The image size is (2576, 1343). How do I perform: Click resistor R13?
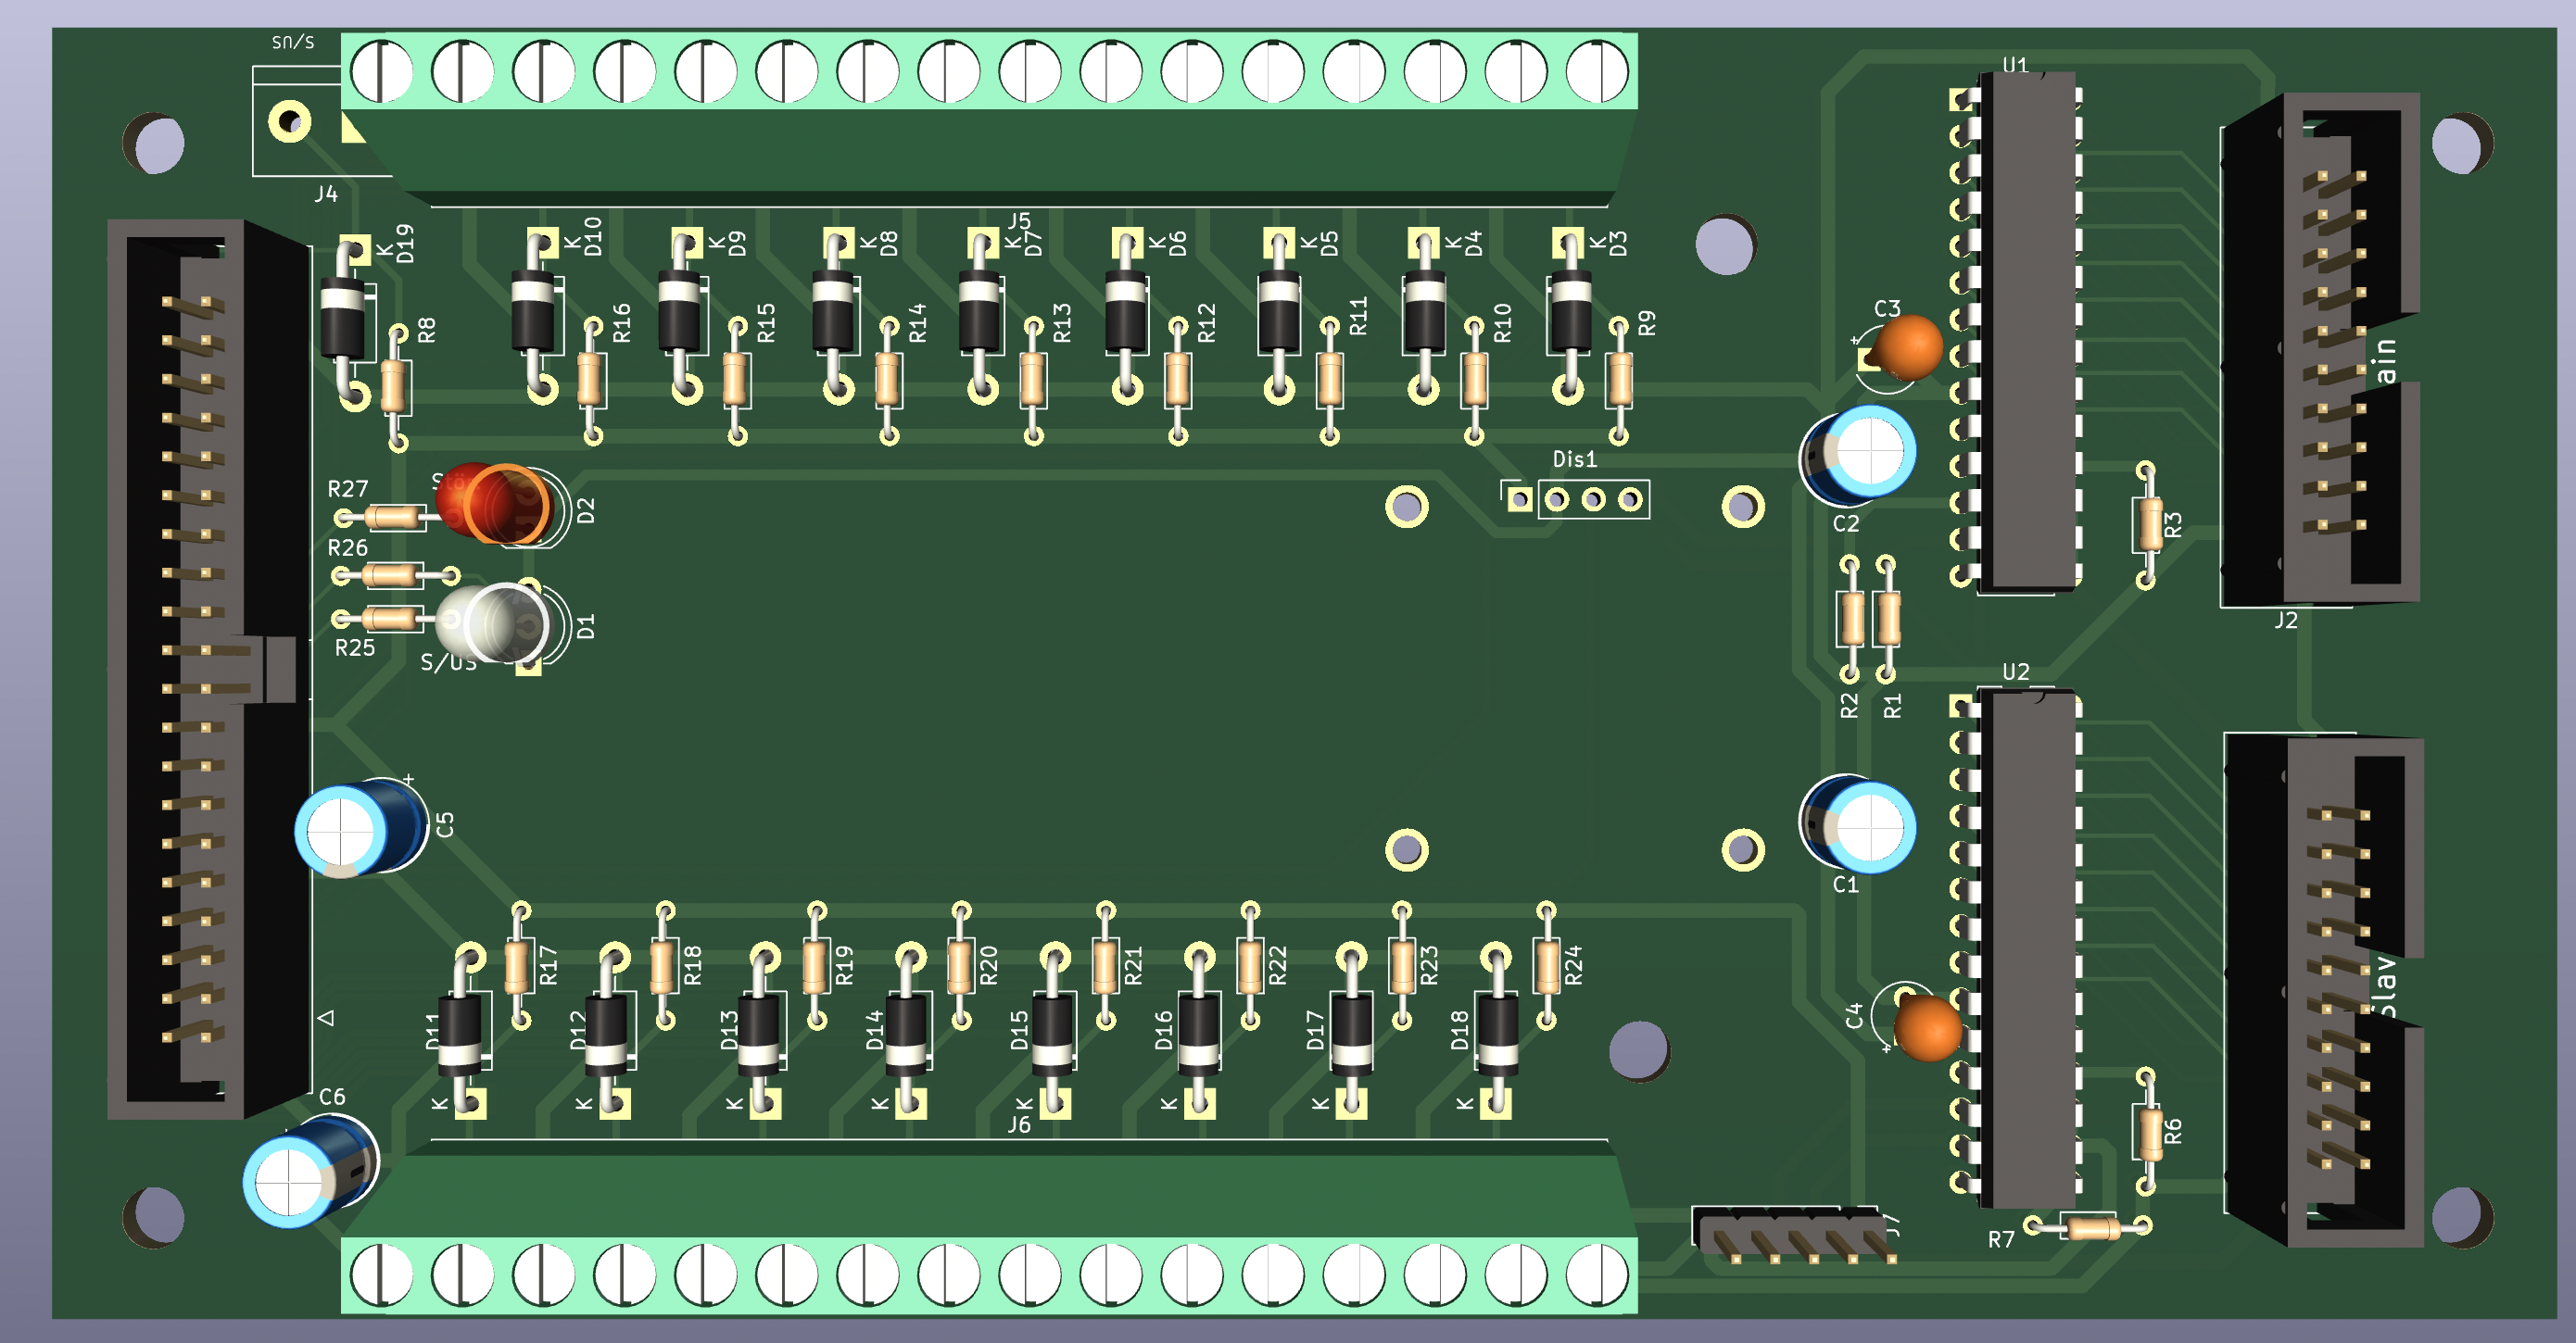coord(1033,379)
